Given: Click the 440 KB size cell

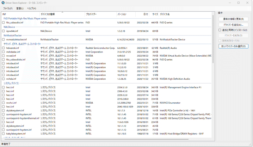Looking at the screenshot, I should point(155,22).
